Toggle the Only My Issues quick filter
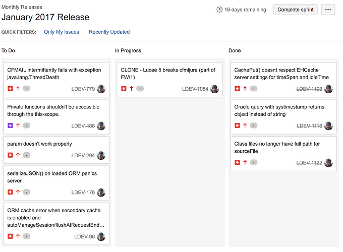The height and width of the screenshot is (252, 343). point(62,32)
